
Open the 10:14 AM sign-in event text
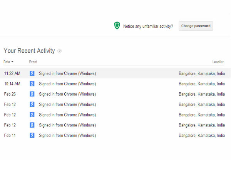[67, 84]
